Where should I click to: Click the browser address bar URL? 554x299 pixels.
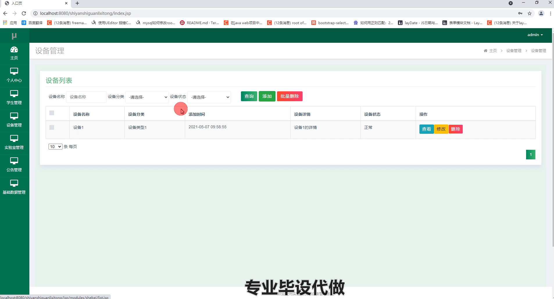pyautogui.click(x=85, y=13)
